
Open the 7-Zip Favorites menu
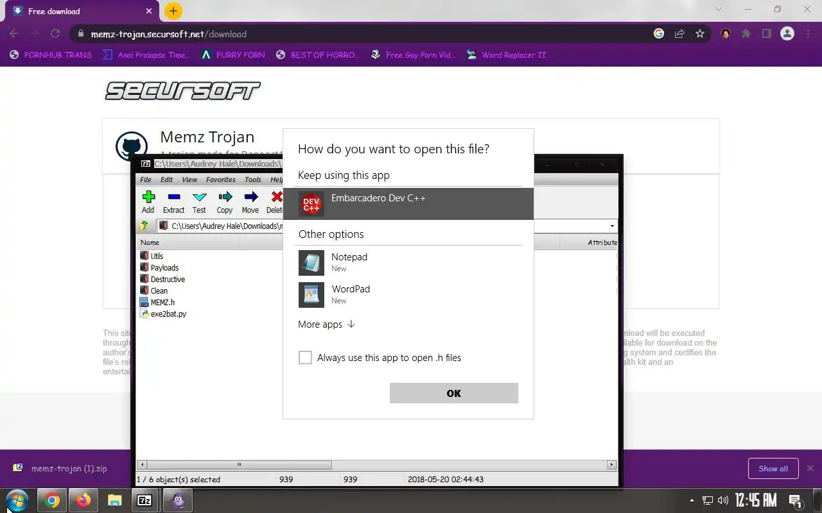pyautogui.click(x=220, y=180)
